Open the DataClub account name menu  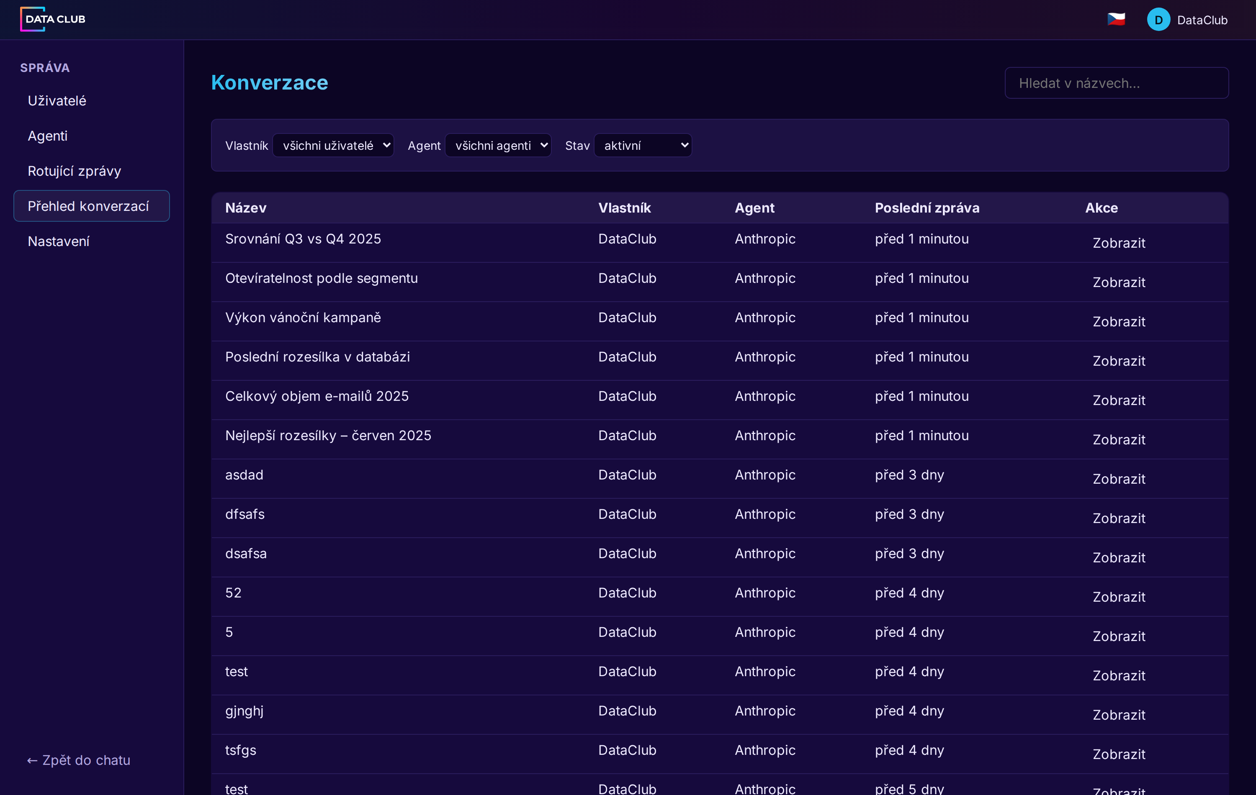coord(1202,20)
